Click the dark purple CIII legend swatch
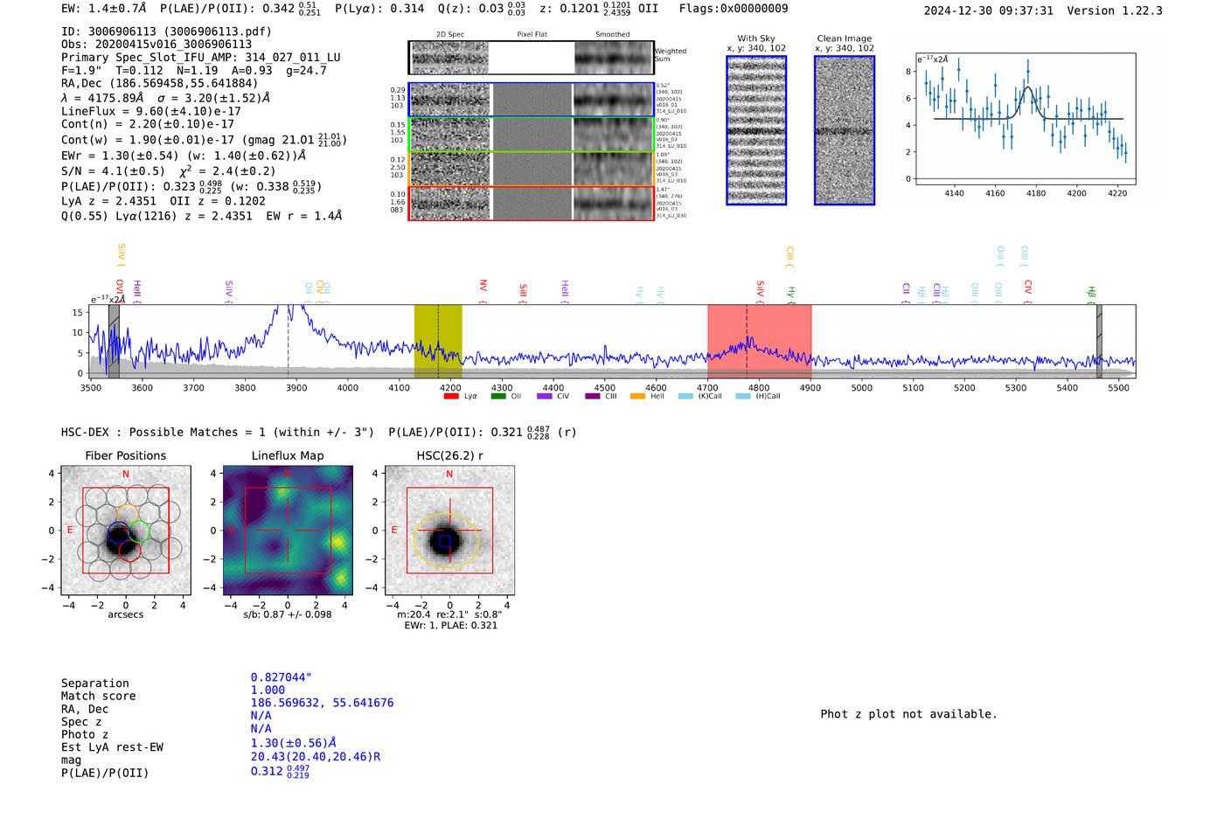Screen dimensions: 1224x833 592,396
